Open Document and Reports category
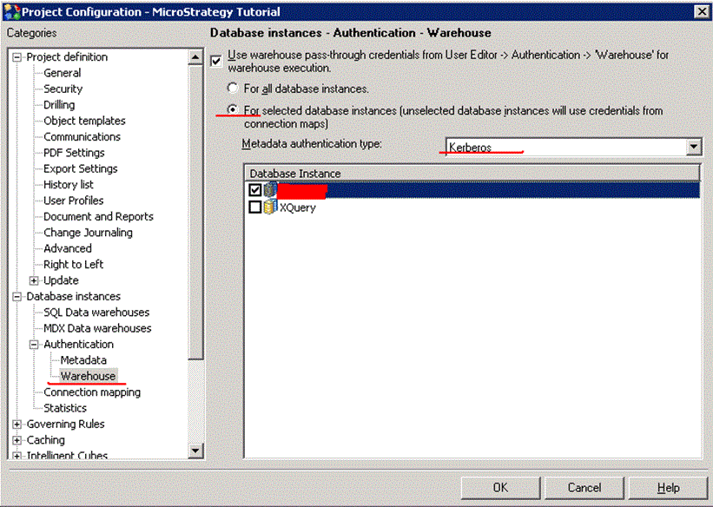The width and height of the screenshot is (713, 507). (99, 216)
